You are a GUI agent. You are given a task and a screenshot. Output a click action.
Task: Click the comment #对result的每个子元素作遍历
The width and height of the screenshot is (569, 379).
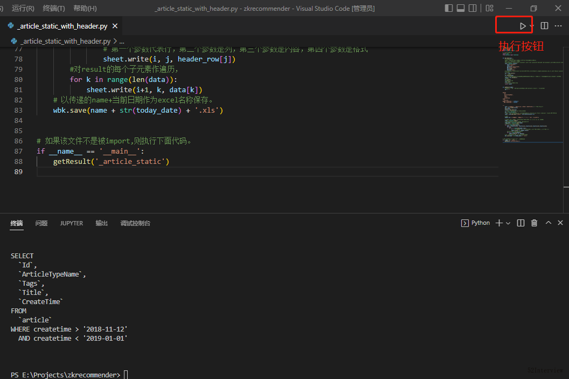[x=124, y=70]
